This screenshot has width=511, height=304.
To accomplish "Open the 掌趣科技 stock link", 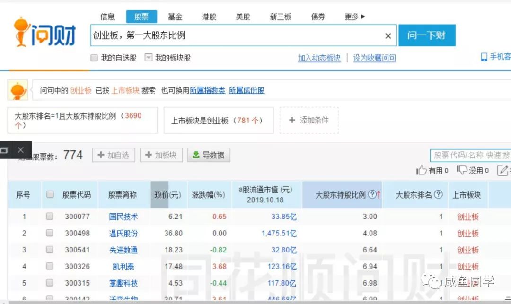I will click(x=123, y=283).
